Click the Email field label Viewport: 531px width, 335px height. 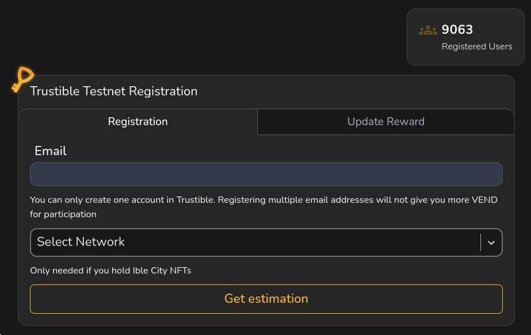point(51,151)
